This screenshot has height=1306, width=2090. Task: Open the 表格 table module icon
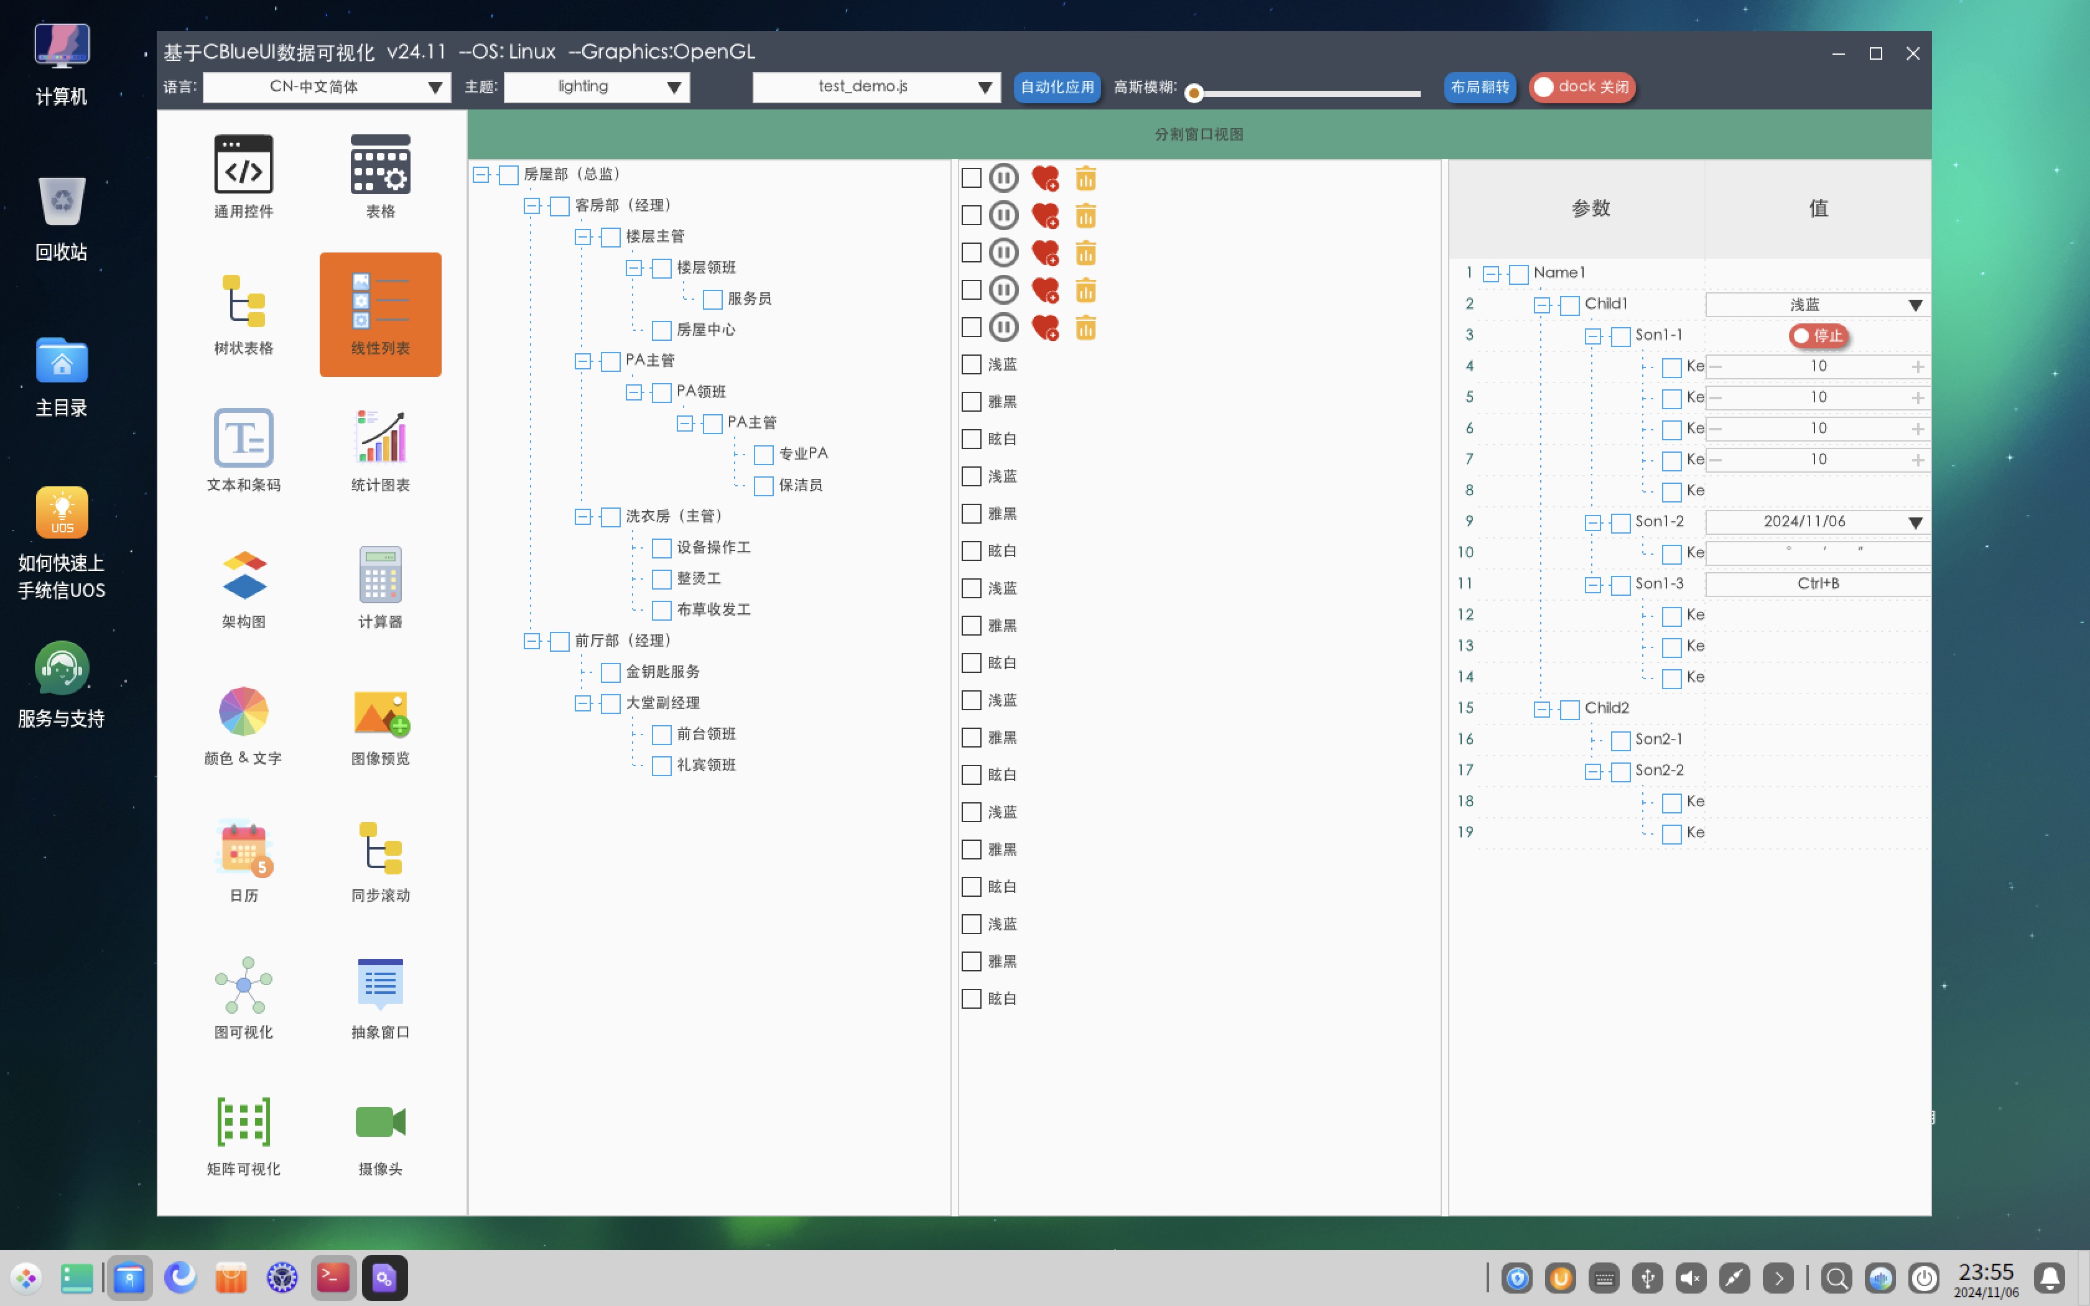(380, 164)
